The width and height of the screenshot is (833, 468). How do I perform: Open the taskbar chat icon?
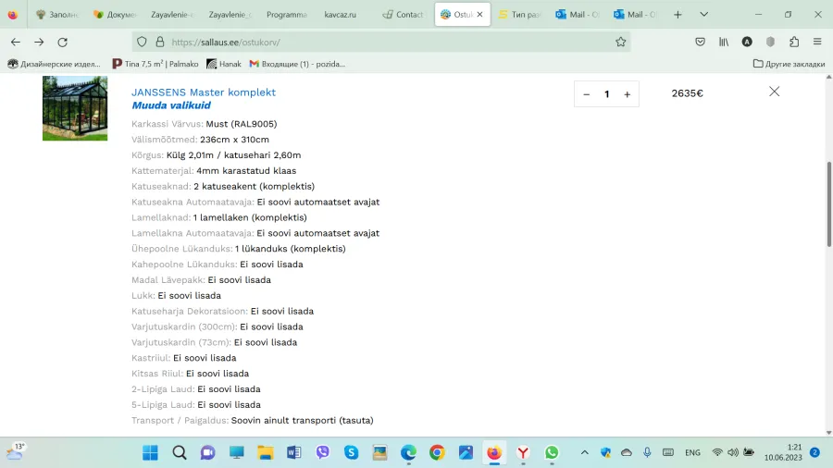click(207, 452)
